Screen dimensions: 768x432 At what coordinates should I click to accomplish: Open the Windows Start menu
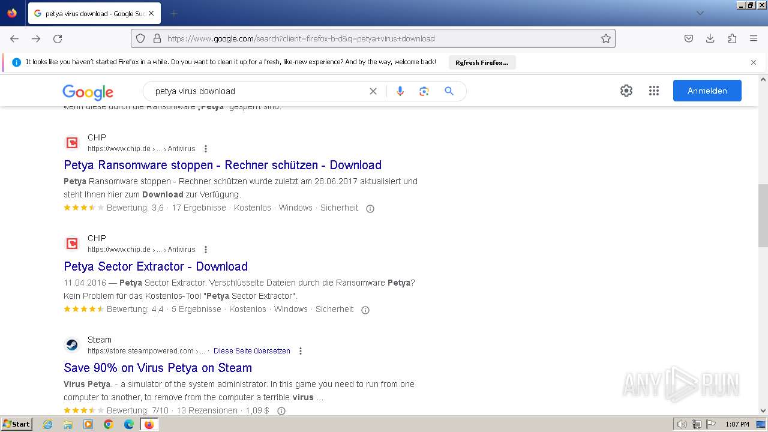pos(17,424)
